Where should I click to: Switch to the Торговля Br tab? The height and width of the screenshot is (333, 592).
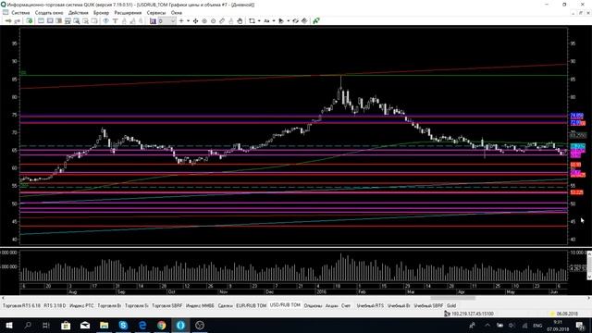pyautogui.click(x=109, y=305)
